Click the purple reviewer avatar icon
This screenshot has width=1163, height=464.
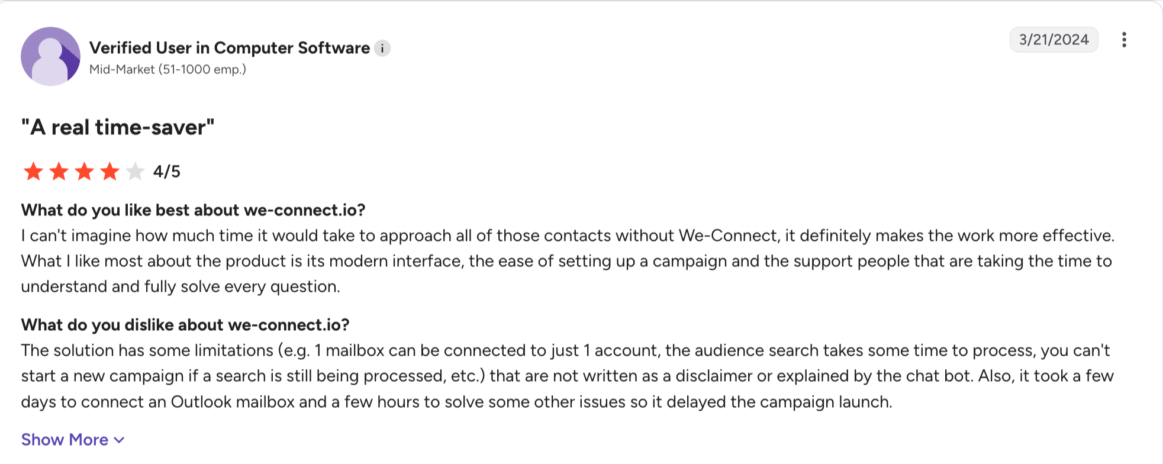coord(50,56)
